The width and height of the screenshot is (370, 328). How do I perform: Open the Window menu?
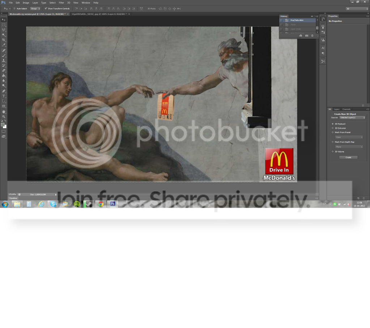click(86, 3)
